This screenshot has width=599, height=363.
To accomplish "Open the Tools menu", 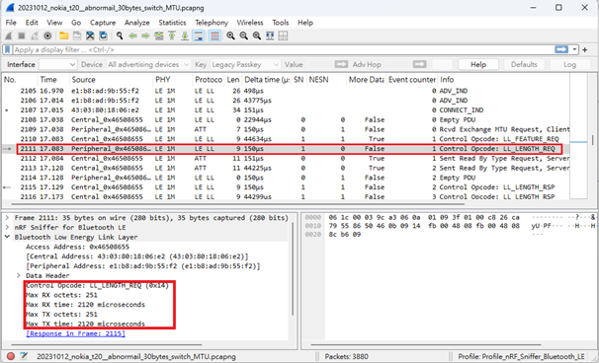I will pos(281,23).
